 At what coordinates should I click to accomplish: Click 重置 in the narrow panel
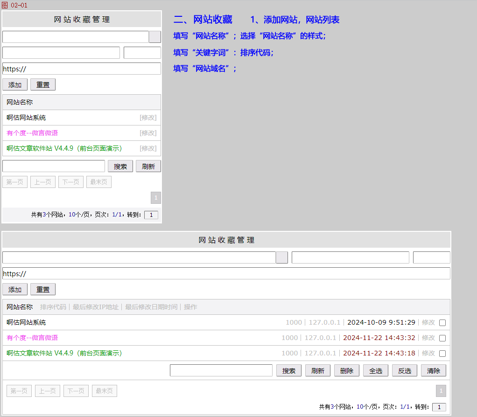(43, 85)
